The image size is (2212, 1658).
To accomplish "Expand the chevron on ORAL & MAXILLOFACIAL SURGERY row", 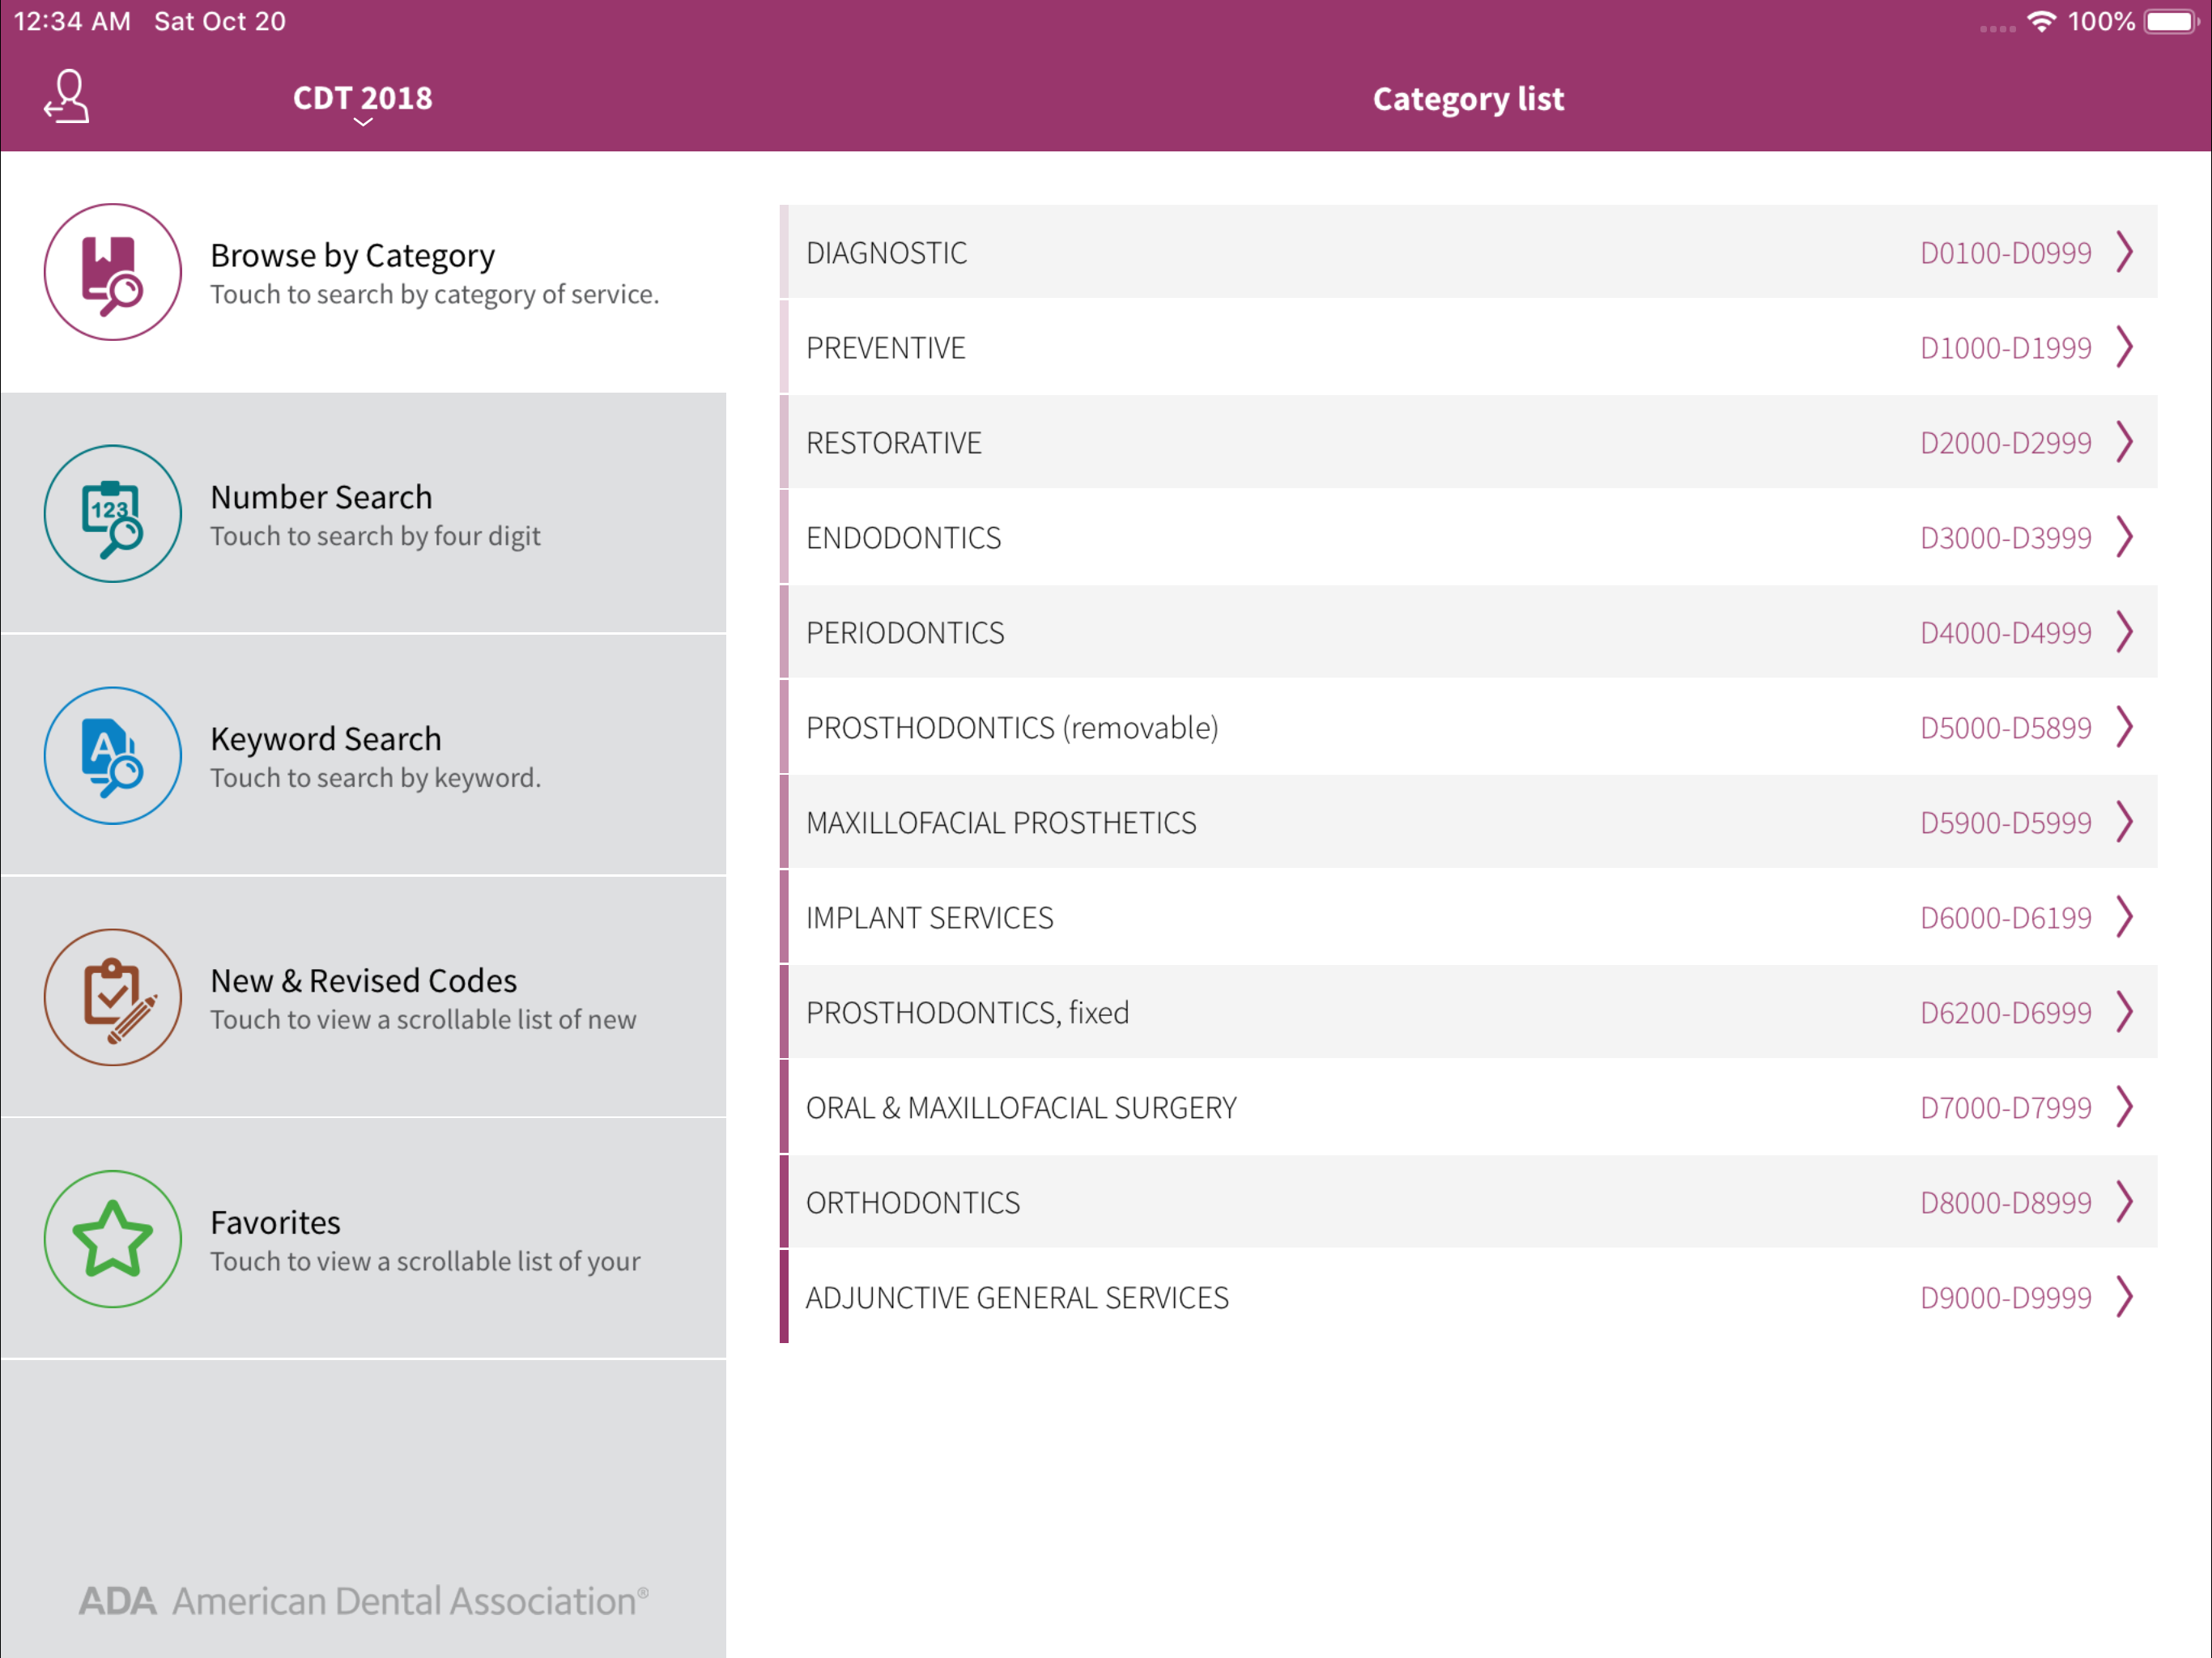I will [2125, 1107].
